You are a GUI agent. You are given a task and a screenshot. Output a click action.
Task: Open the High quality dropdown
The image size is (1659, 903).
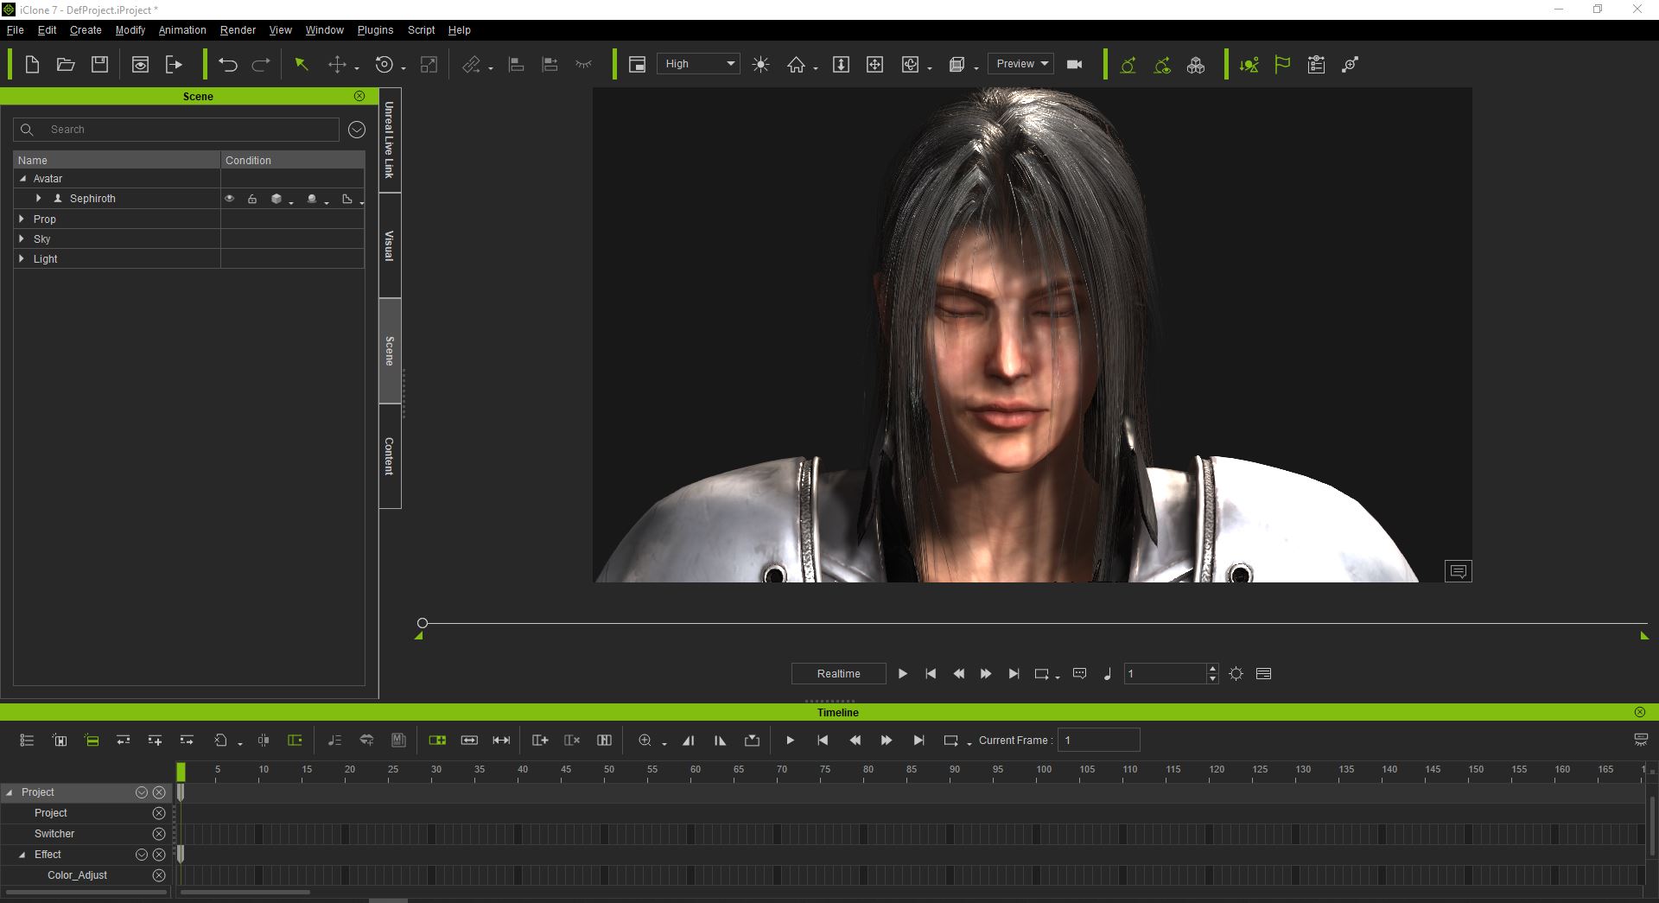698,64
